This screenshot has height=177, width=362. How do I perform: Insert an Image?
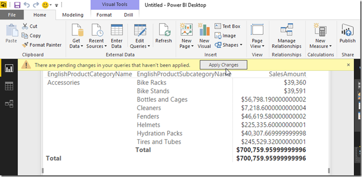pos(225,36)
